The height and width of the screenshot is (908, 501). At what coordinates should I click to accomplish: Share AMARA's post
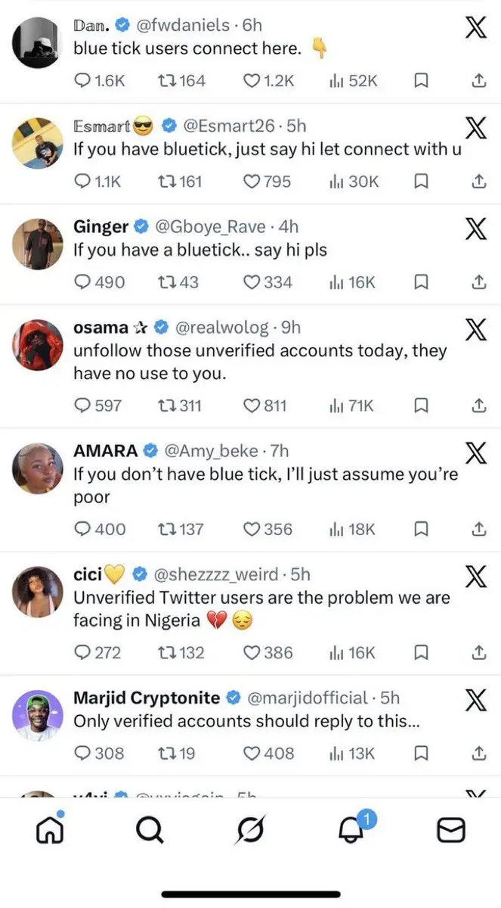tap(478, 529)
